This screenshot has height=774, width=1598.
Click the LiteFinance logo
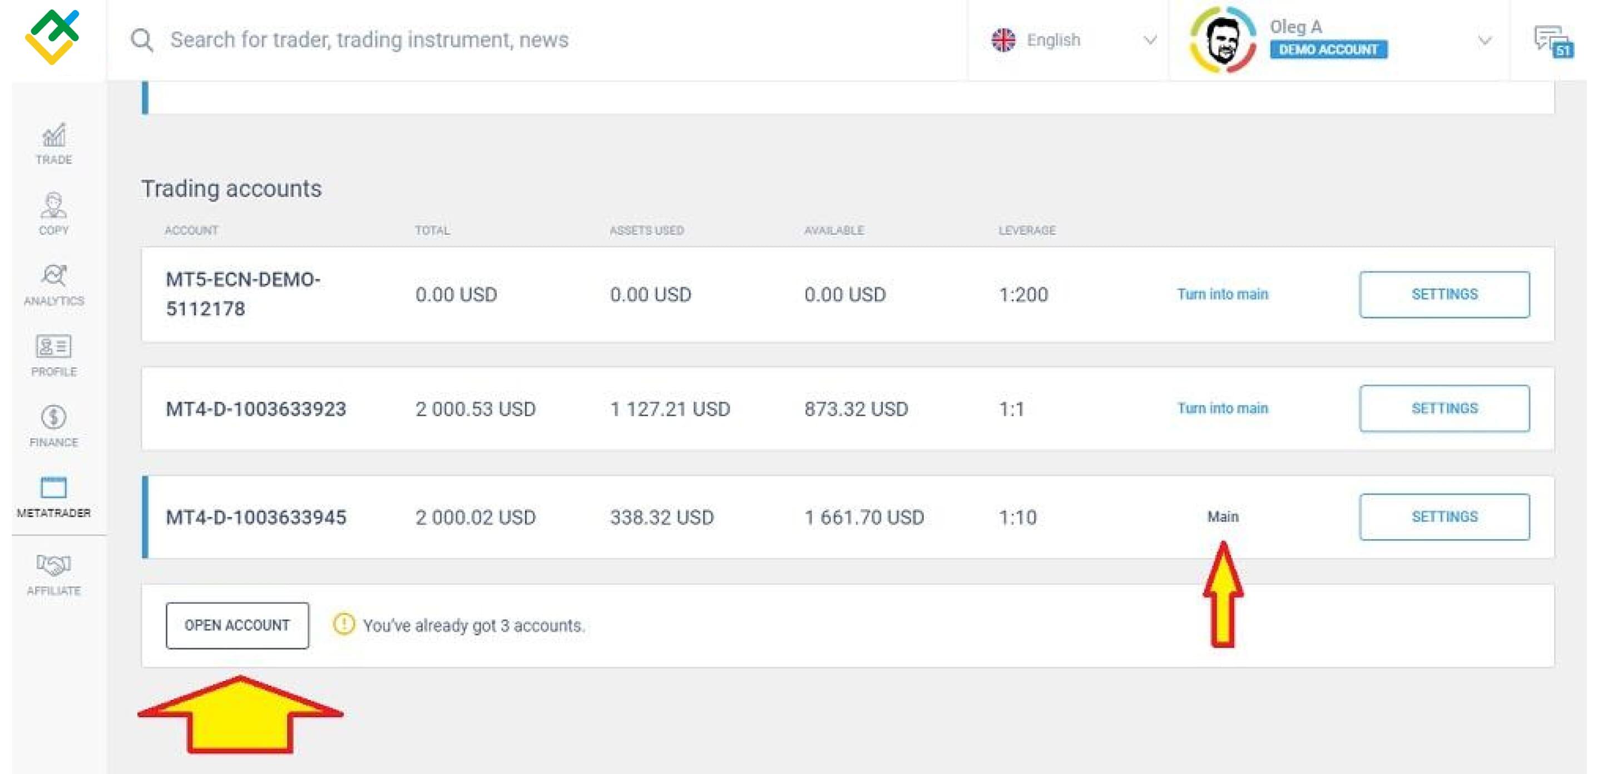point(52,37)
